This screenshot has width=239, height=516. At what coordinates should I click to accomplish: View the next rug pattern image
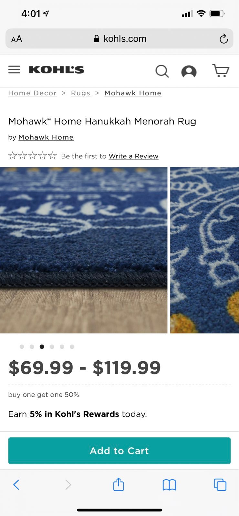pos(204,250)
